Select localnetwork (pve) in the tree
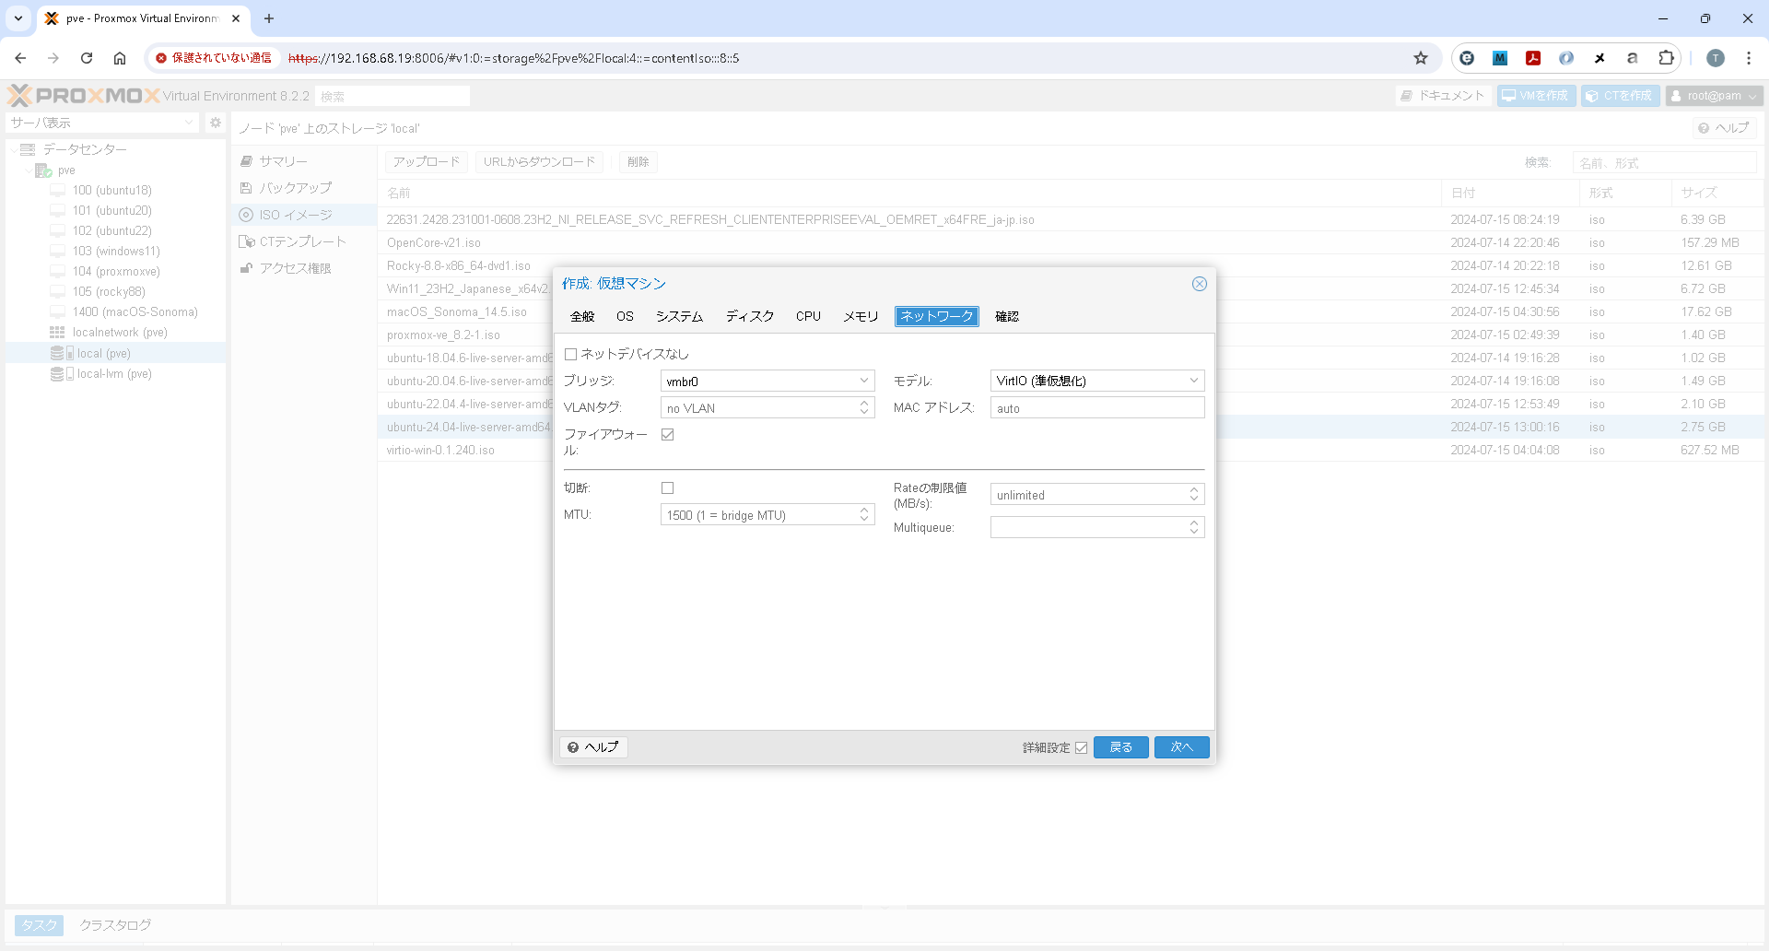This screenshot has height=951, width=1769. coord(120,333)
